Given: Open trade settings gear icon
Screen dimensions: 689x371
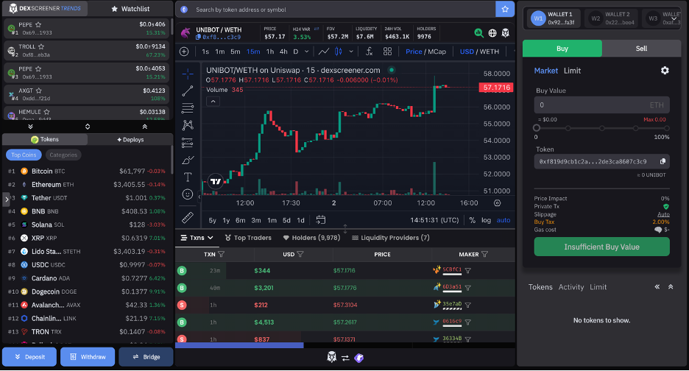Looking at the screenshot, I should 665,71.
